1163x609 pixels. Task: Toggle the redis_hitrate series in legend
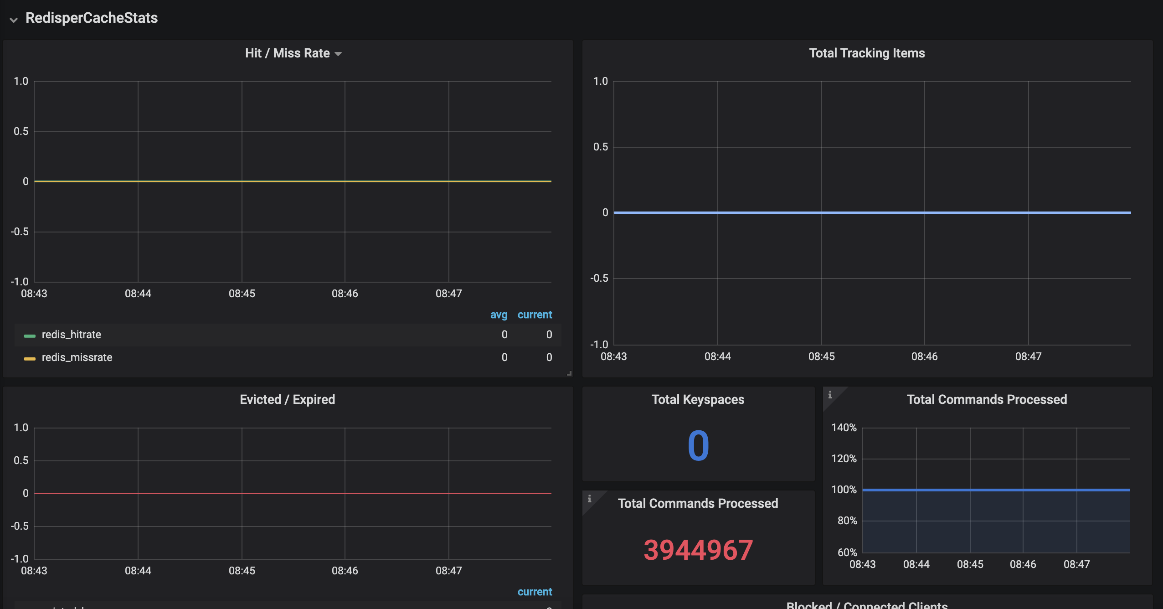tap(72, 335)
